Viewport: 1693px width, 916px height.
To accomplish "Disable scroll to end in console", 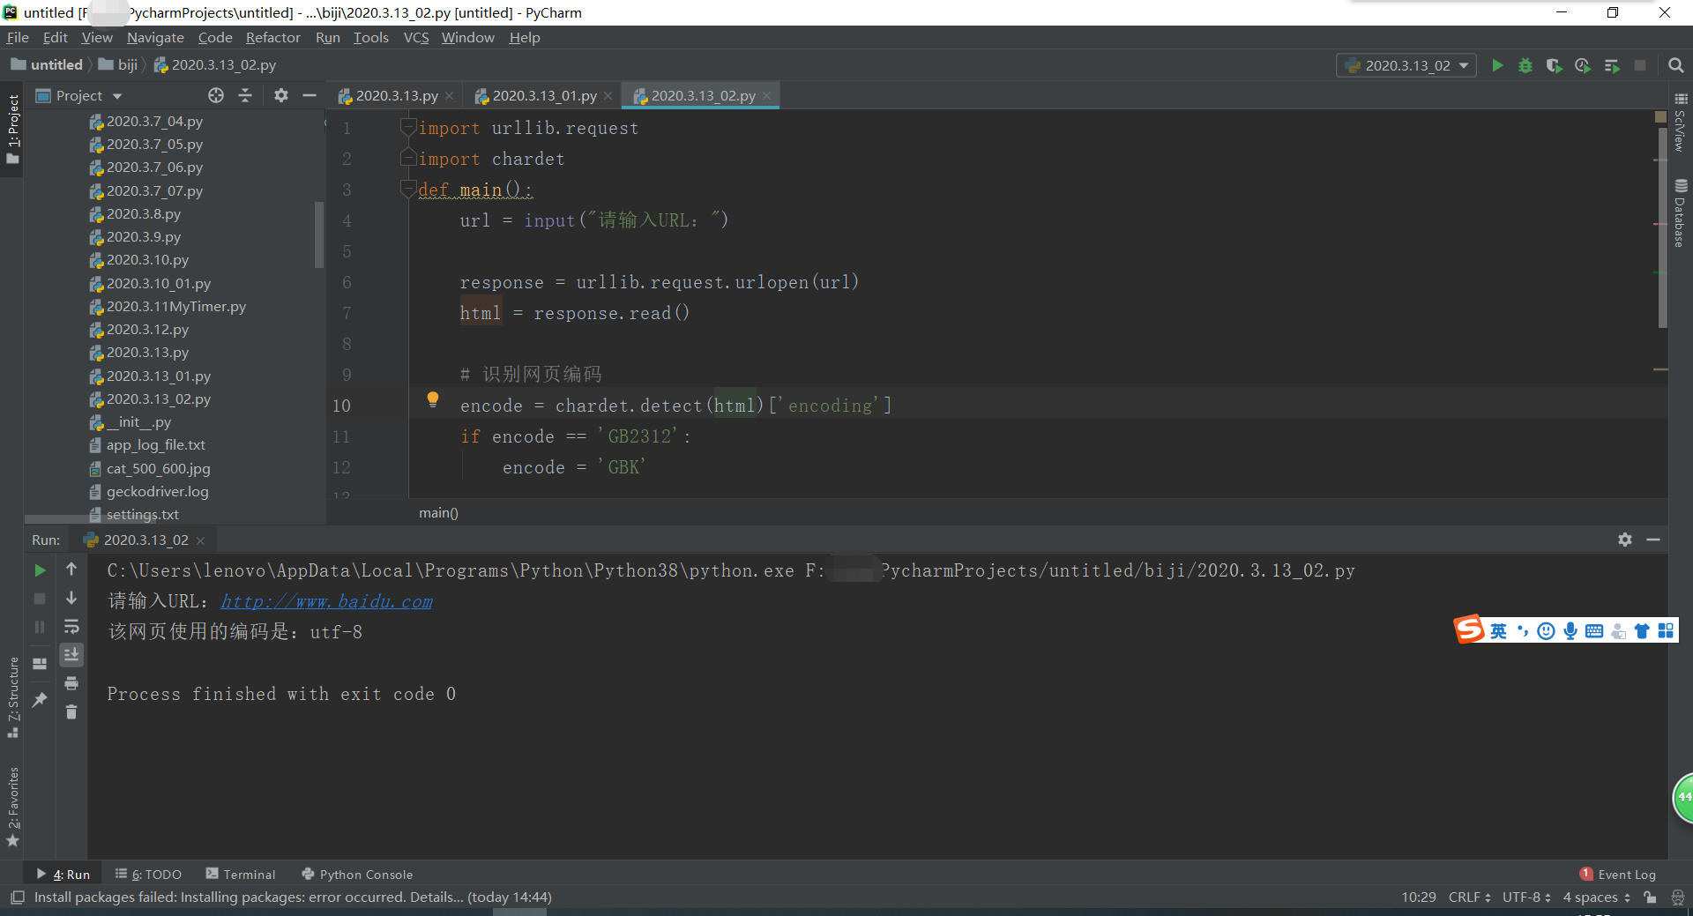I will [71, 655].
